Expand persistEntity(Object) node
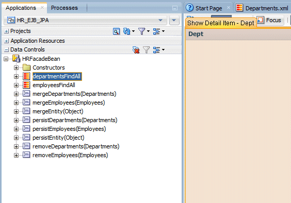 16,138
